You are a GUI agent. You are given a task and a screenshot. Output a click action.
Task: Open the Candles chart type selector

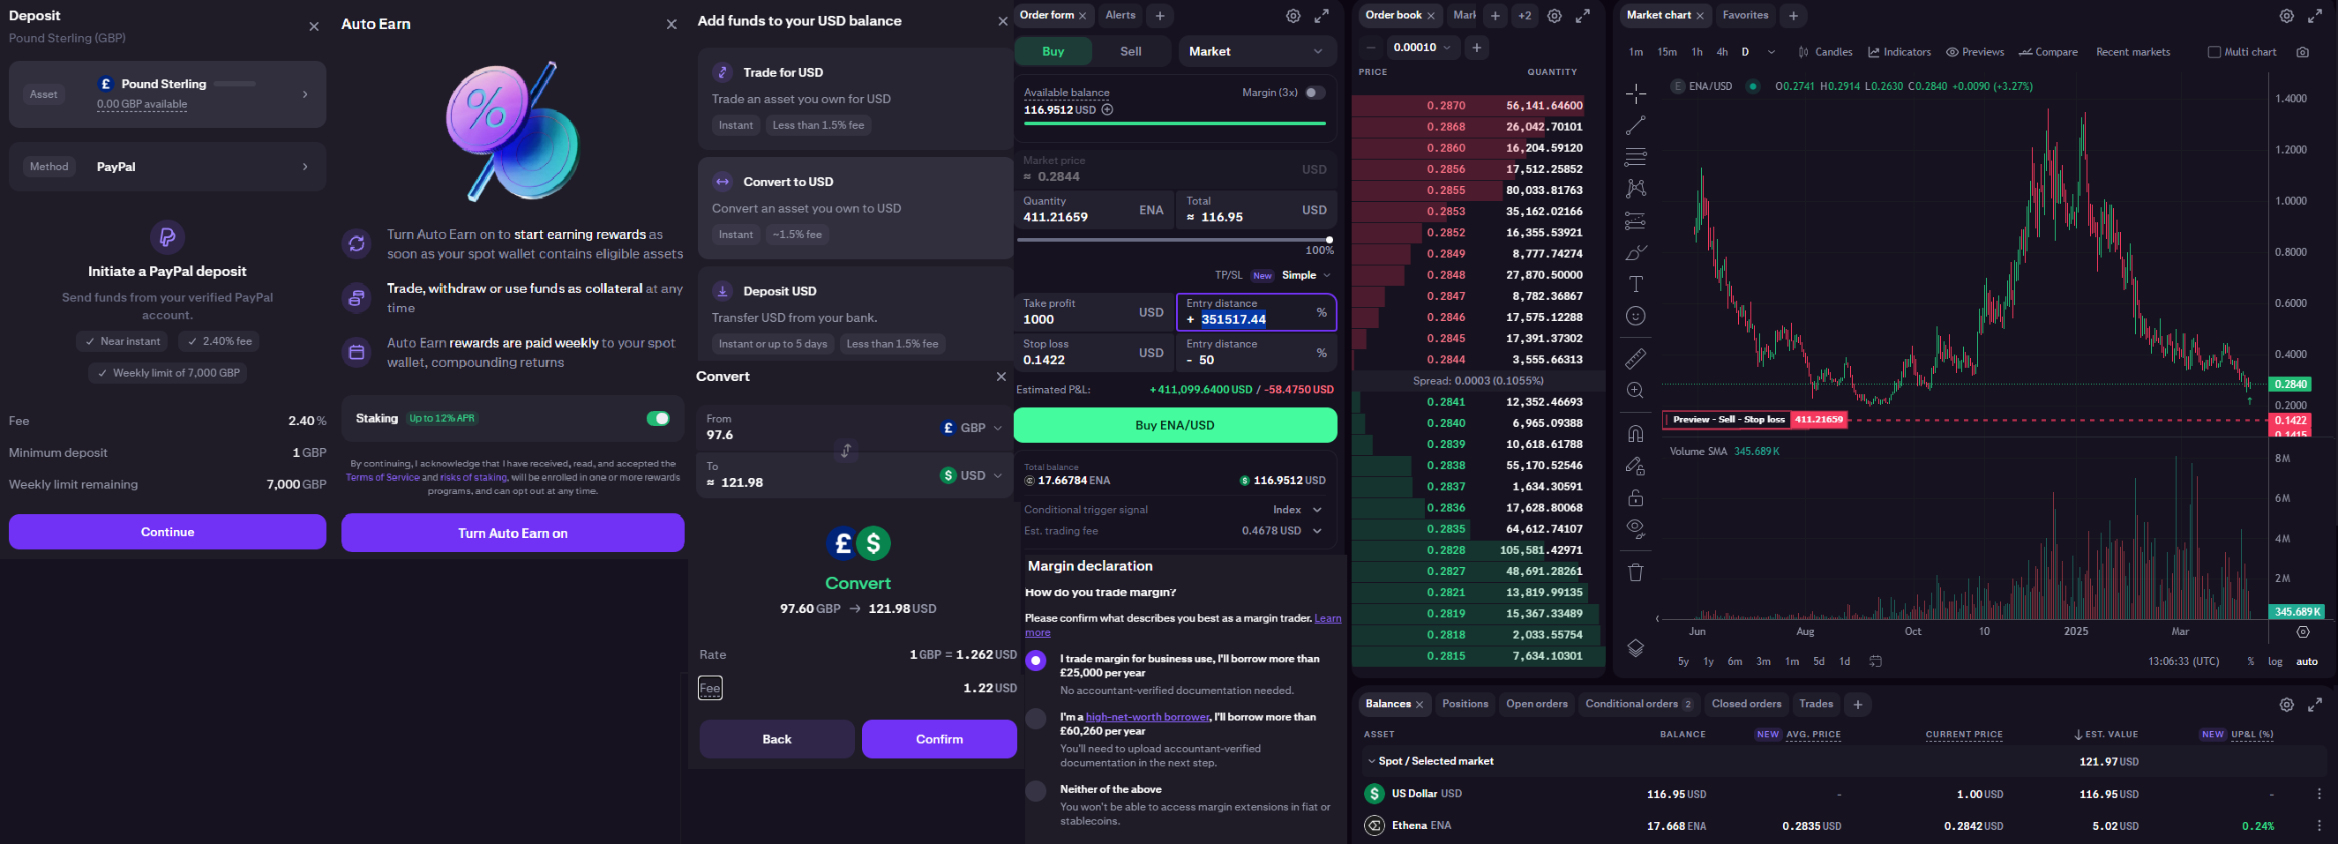pos(1825,52)
